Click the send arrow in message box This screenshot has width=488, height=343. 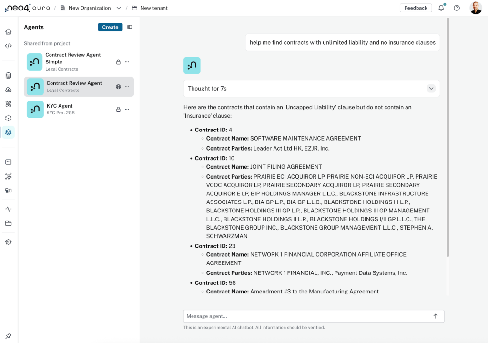435,316
